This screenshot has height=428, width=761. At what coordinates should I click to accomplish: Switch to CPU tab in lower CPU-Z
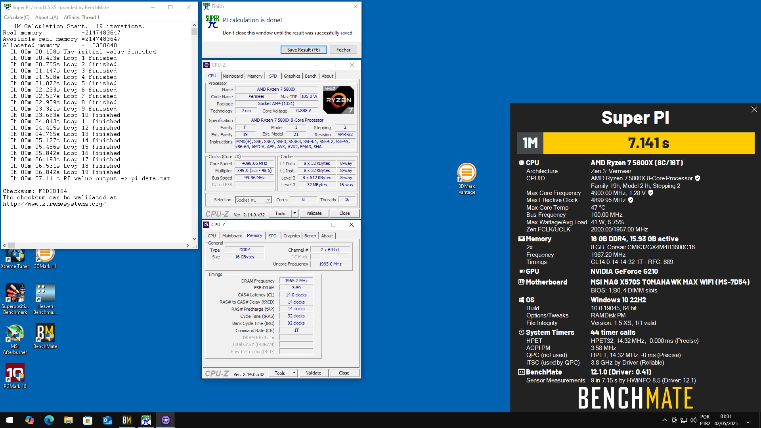pos(212,236)
